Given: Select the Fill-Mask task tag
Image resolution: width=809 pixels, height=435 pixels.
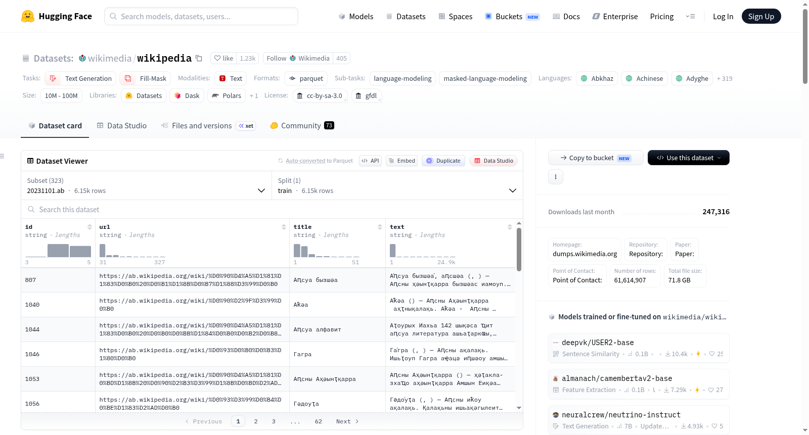Looking at the screenshot, I should (x=145, y=78).
